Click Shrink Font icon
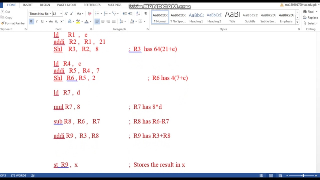The width and height of the screenshot is (320, 180). coord(71,13)
